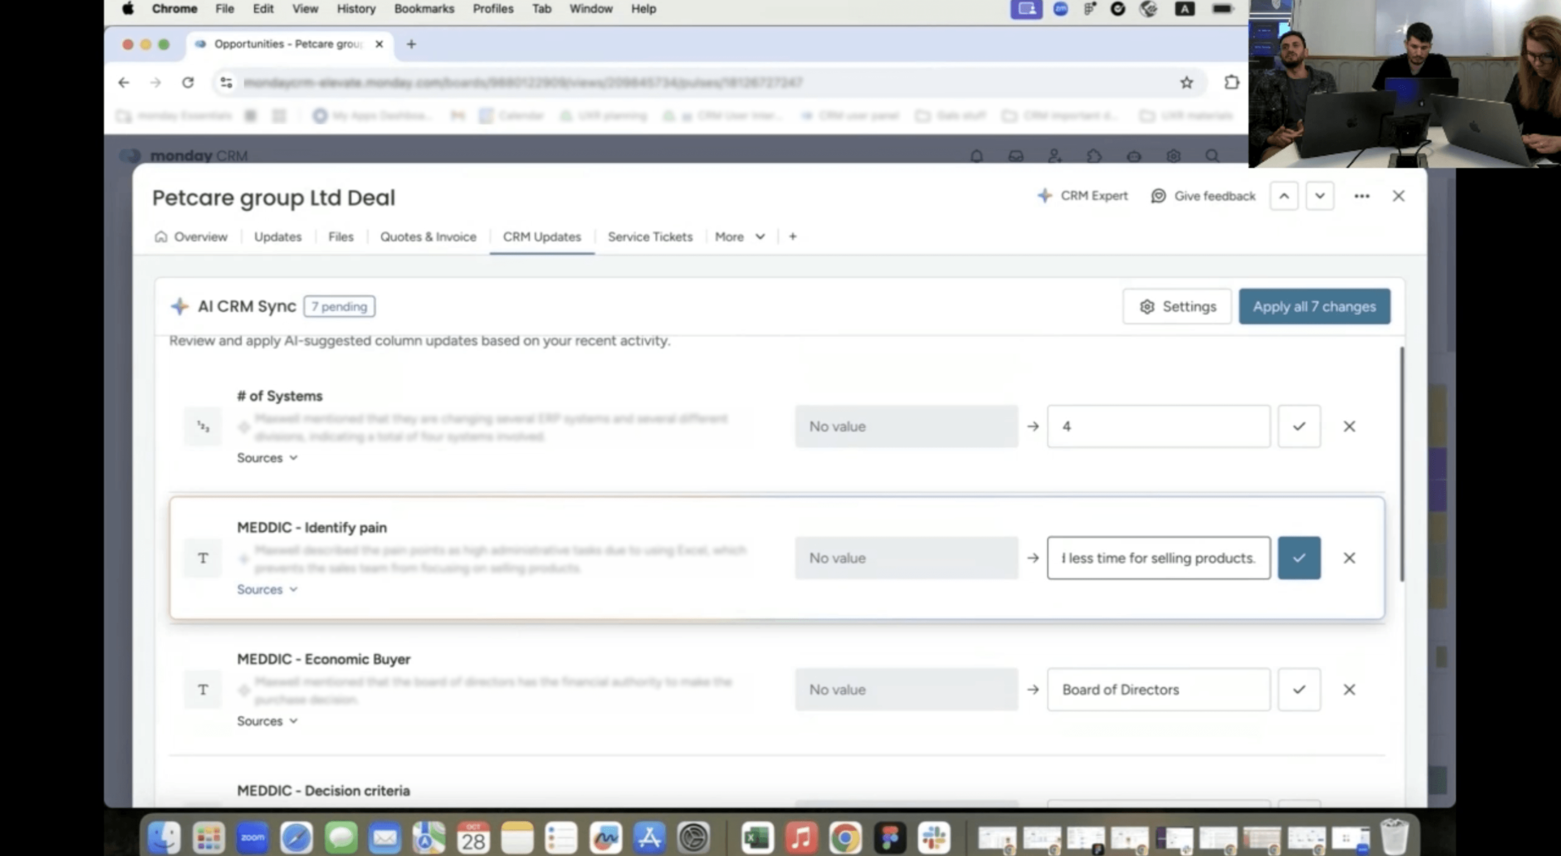Accept the MEDDIC - Identify pain suggestion
Image resolution: width=1561 pixels, height=856 pixels.
(x=1299, y=558)
